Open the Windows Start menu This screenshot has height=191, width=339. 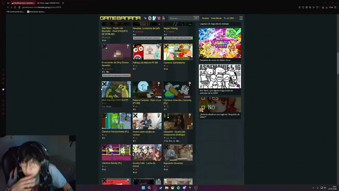tap(143, 188)
